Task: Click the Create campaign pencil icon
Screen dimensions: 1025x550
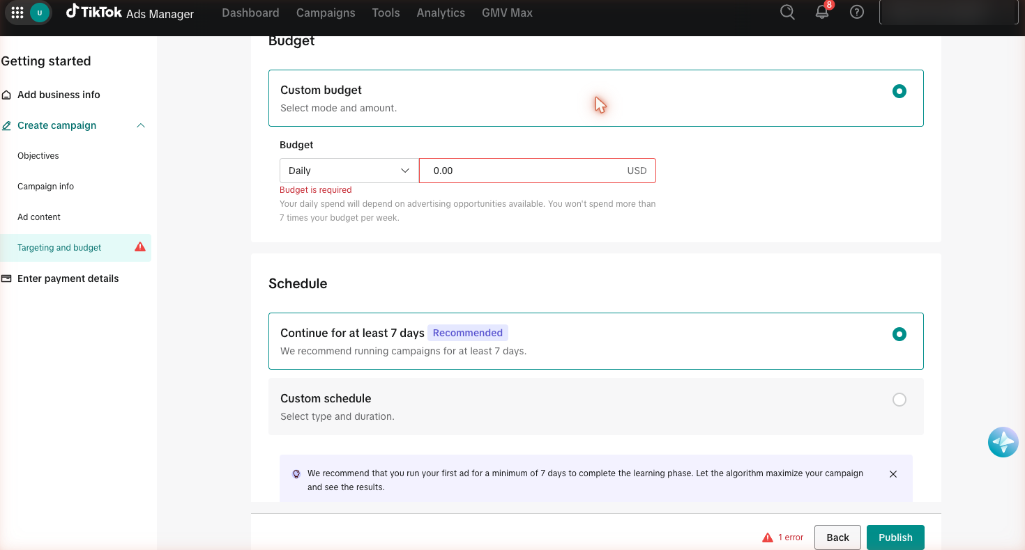Action: 6,125
